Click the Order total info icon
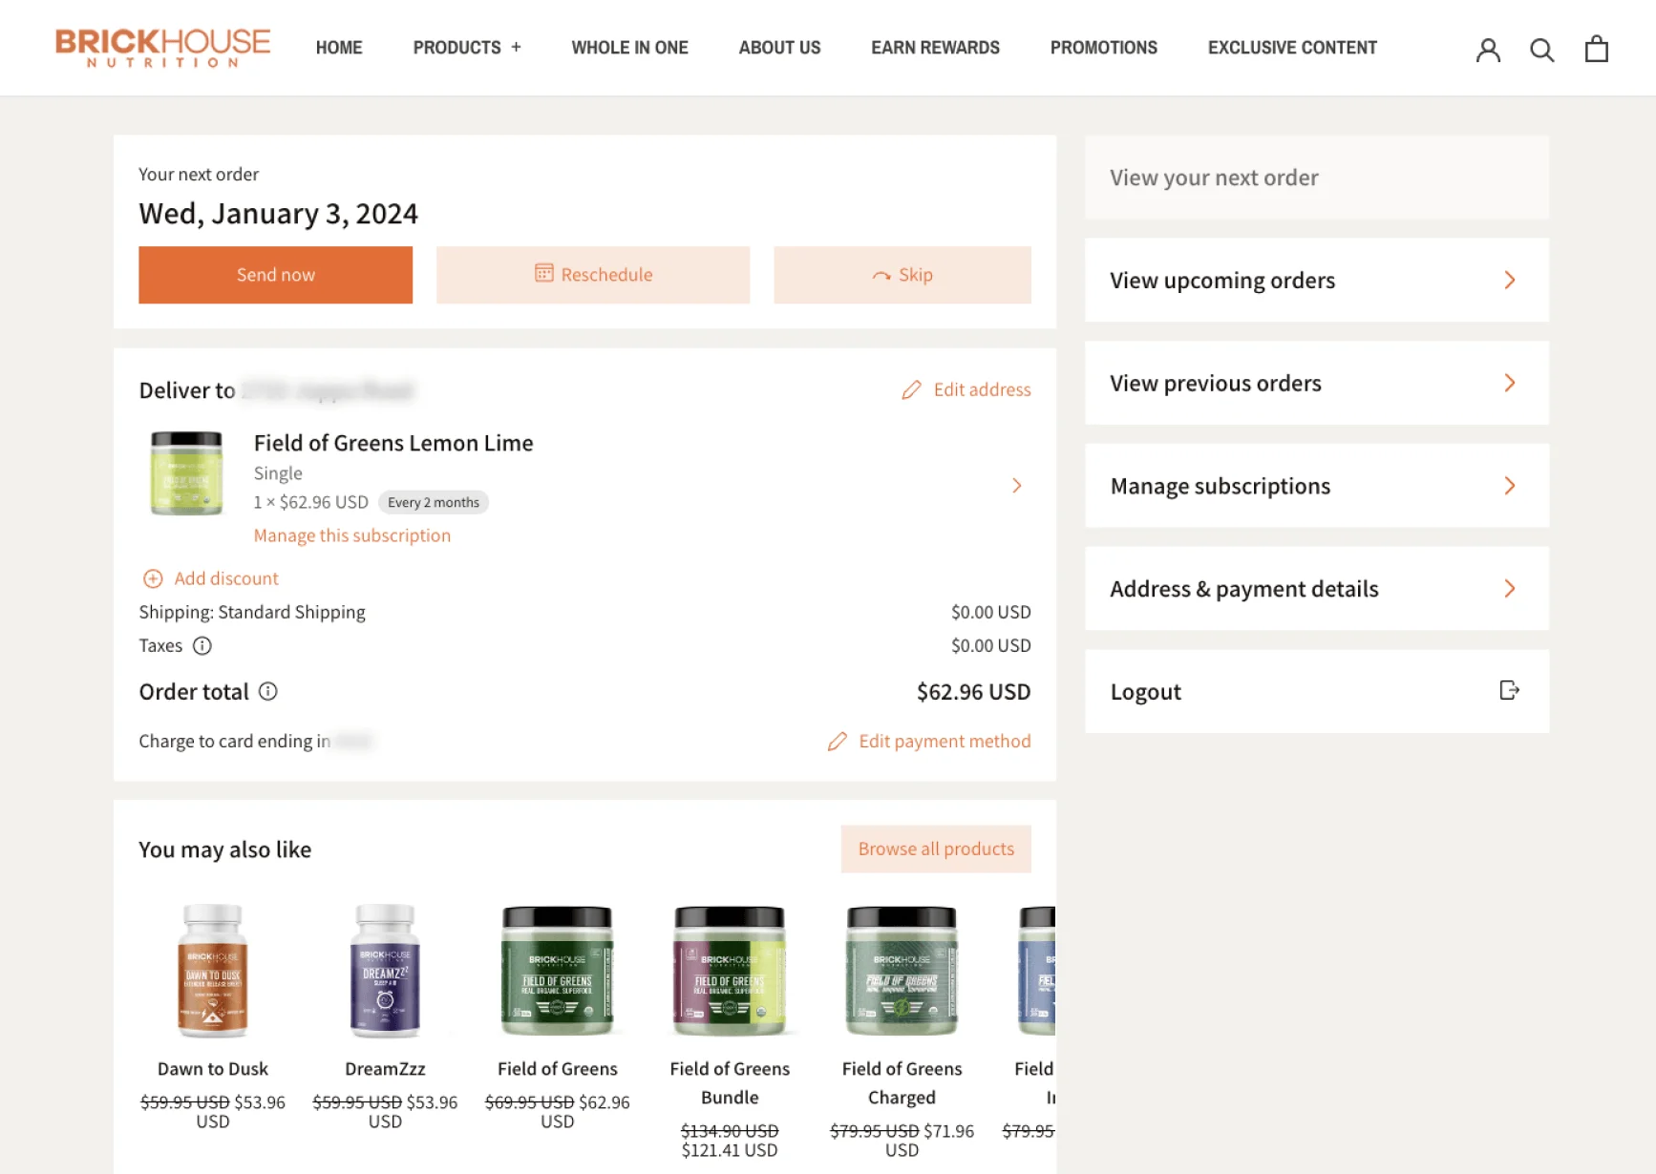The height and width of the screenshot is (1174, 1656). (x=267, y=692)
